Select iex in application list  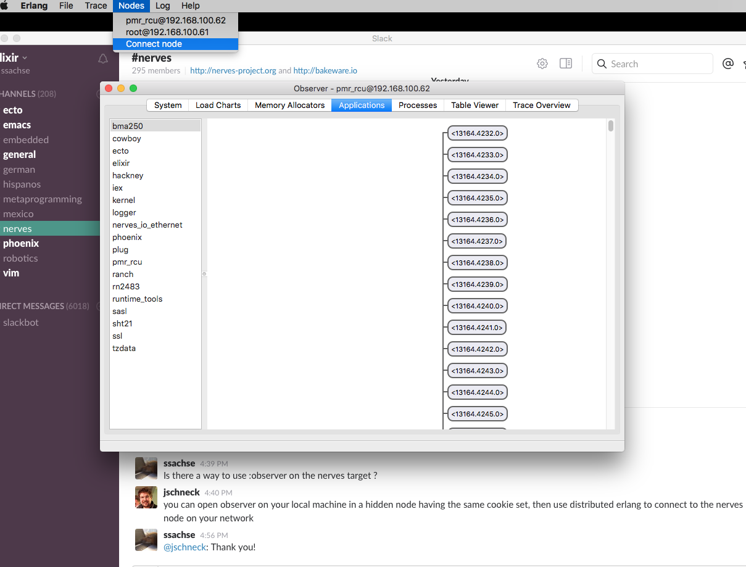[x=155, y=188]
